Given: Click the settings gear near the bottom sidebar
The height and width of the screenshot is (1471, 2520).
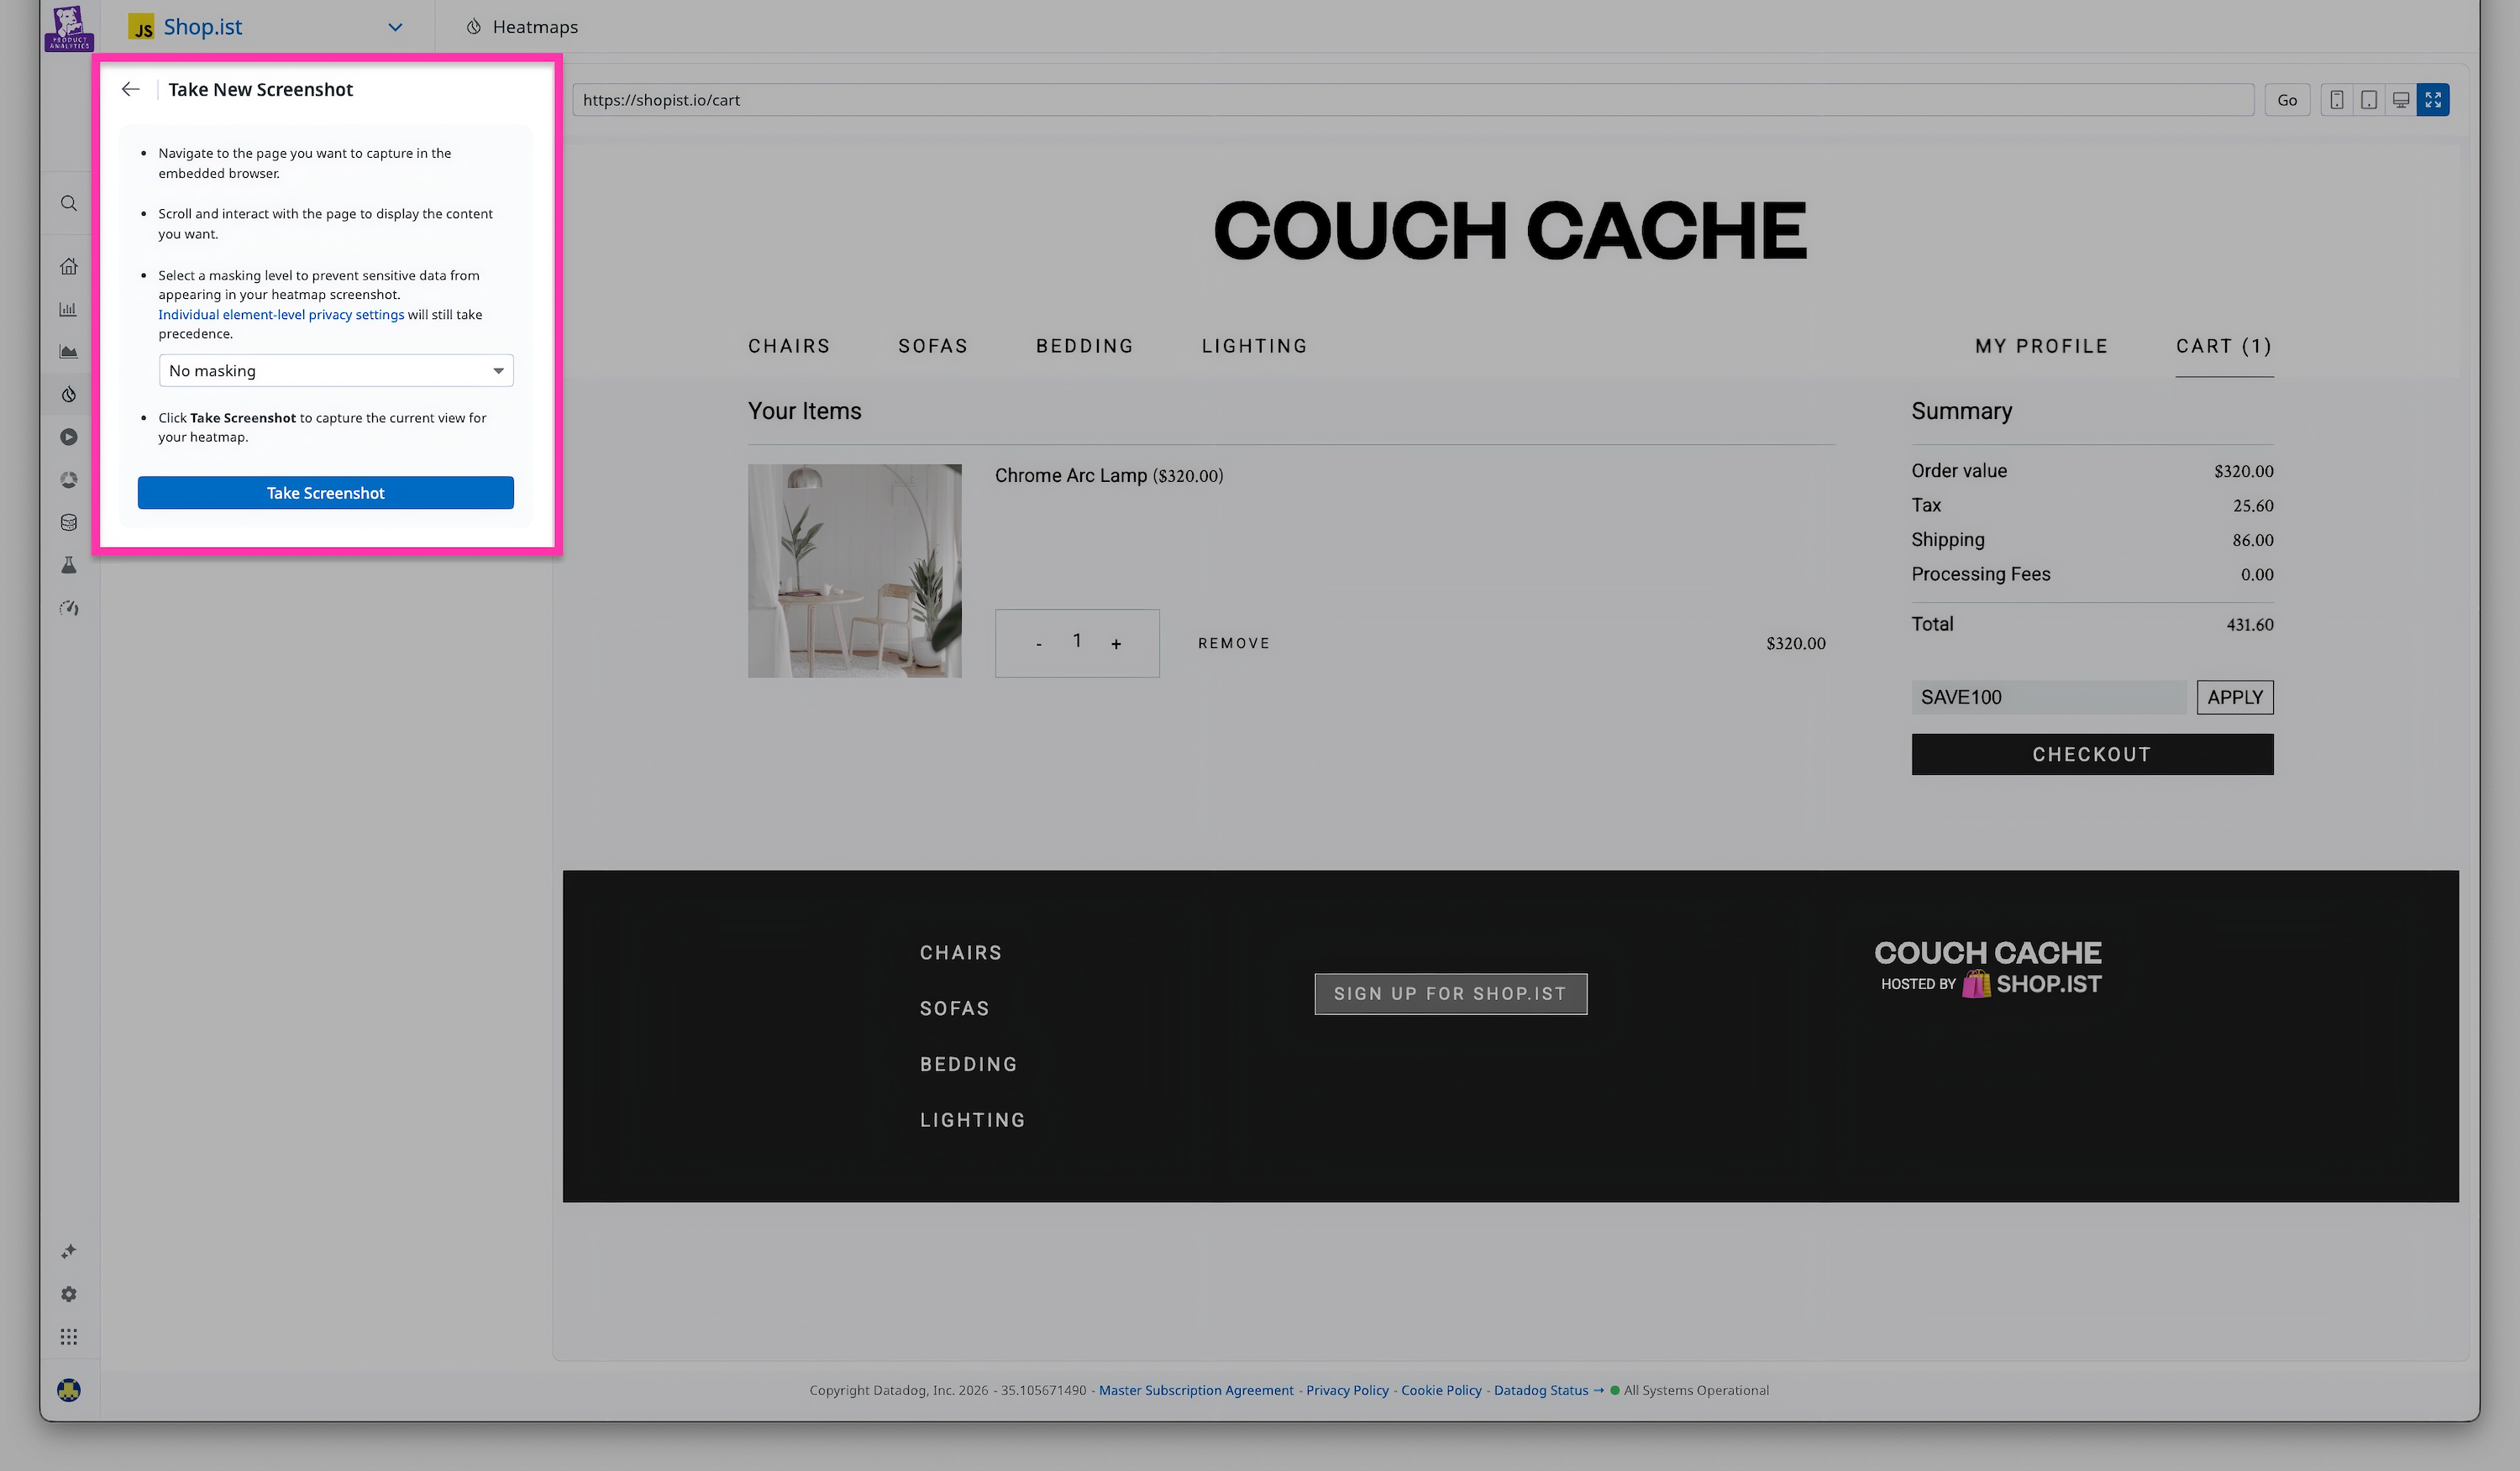Looking at the screenshot, I should pyautogui.click(x=68, y=1293).
